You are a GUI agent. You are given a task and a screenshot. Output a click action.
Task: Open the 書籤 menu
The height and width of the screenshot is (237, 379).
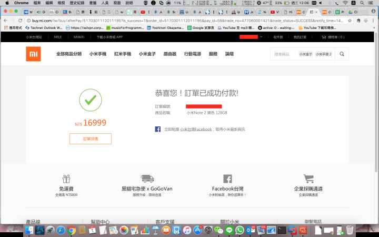[x=93, y=3]
